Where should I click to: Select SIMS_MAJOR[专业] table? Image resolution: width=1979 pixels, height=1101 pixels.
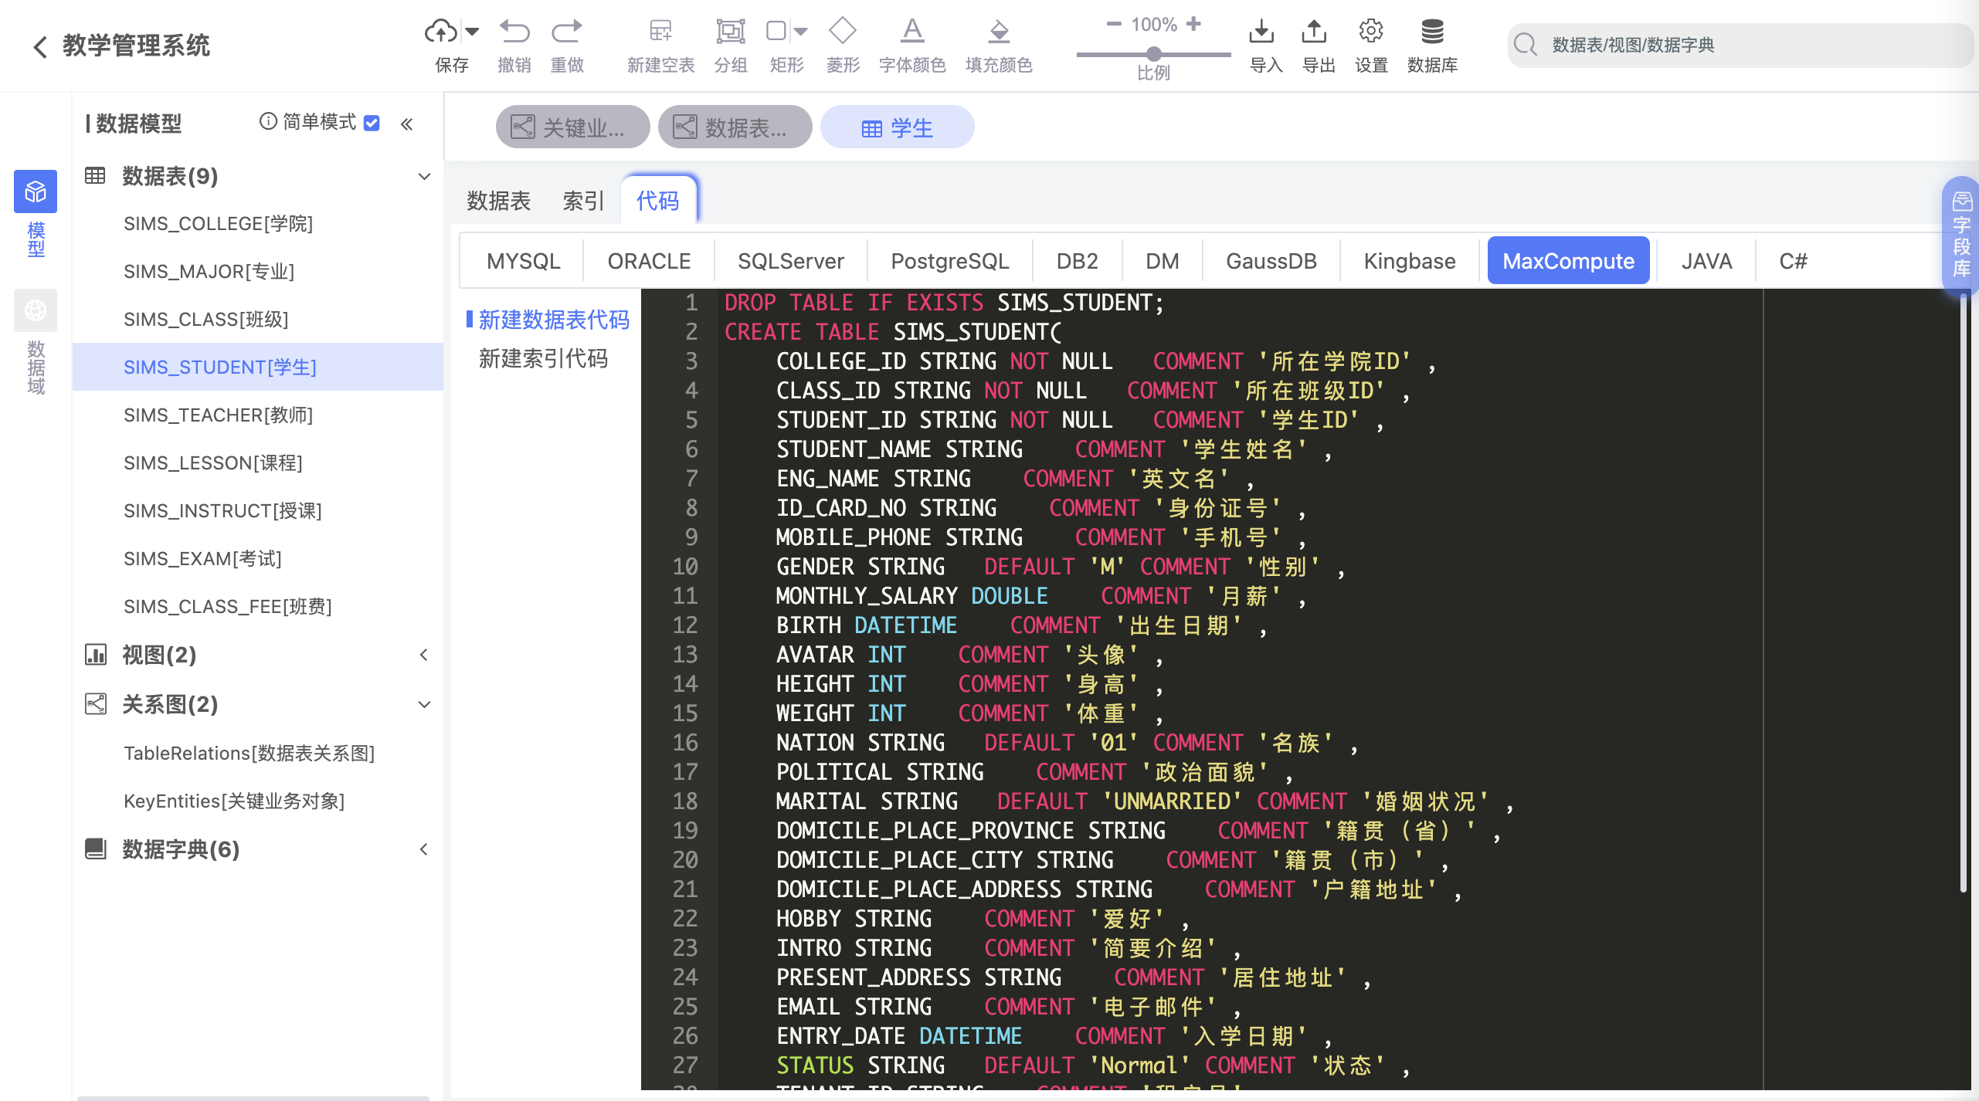point(209,272)
